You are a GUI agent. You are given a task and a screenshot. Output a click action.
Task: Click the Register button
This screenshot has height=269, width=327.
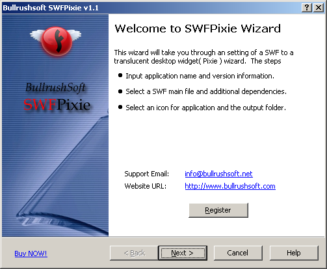(x=218, y=210)
